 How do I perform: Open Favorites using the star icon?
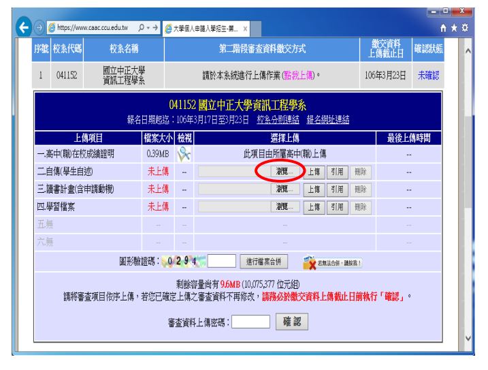tap(454, 28)
